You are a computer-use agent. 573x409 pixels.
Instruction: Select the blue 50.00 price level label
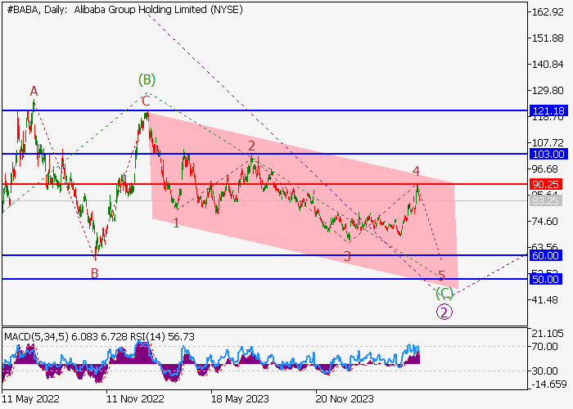point(545,280)
